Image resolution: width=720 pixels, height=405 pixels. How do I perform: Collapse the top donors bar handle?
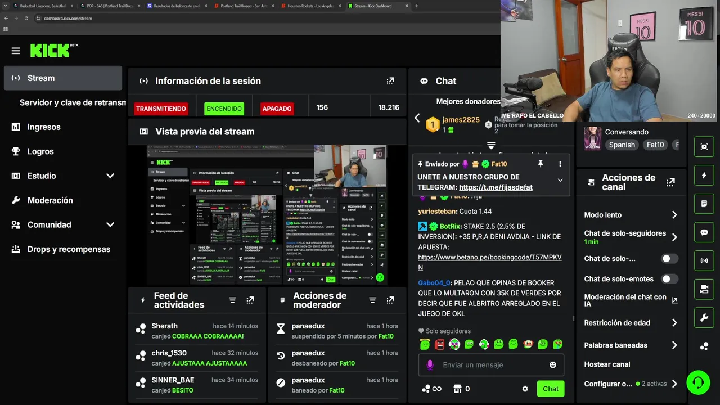point(491,146)
